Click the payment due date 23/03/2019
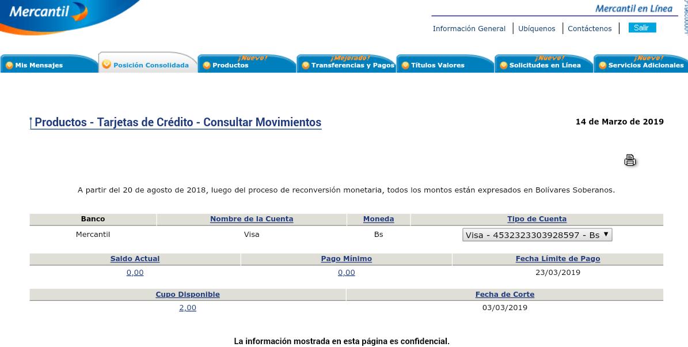The height and width of the screenshot is (347, 688). 558,272
